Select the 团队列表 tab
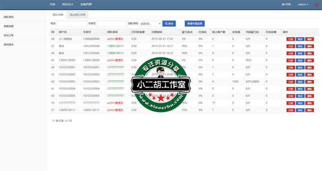322x171 pixels. point(58,14)
